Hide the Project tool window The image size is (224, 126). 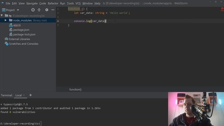[x=53, y=10]
